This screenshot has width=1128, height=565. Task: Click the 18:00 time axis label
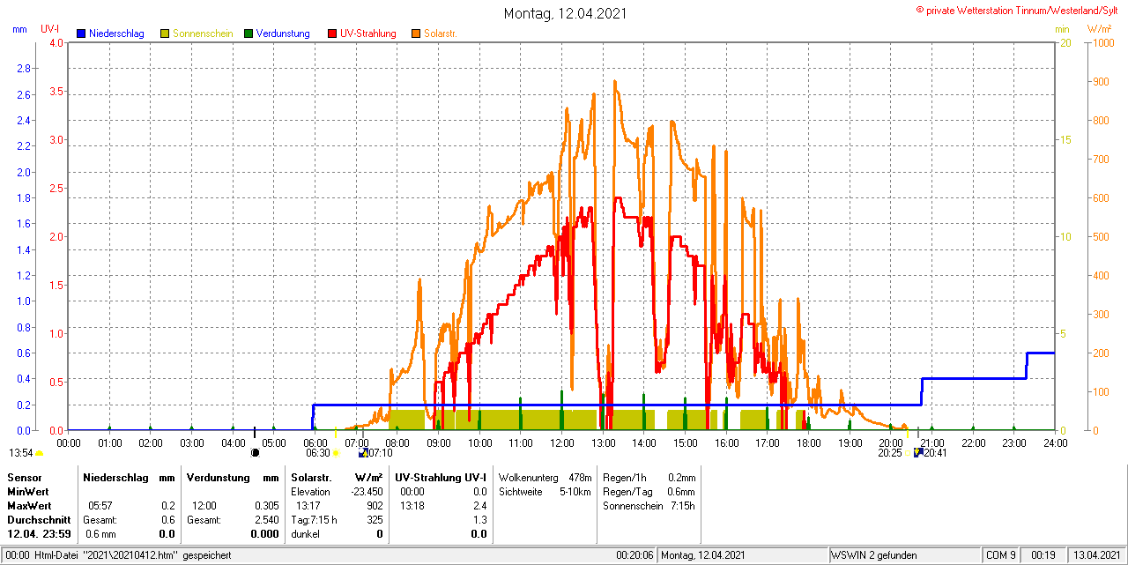808,442
